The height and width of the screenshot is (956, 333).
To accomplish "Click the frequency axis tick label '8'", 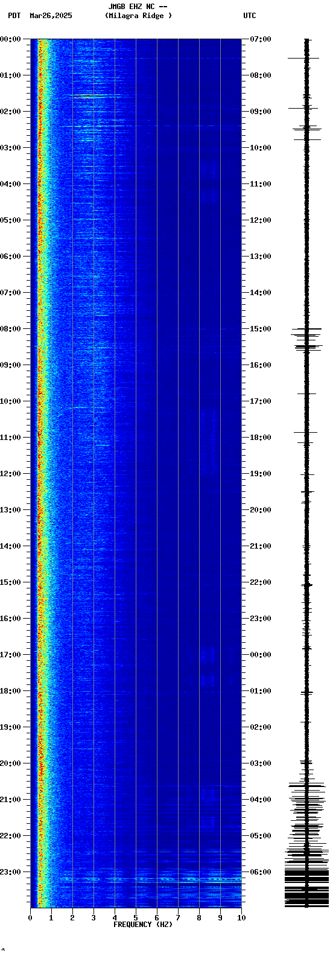I will coord(199,918).
